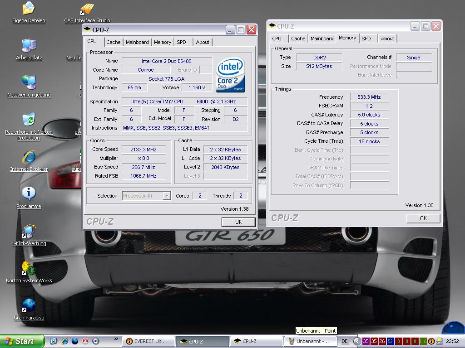Open Mainboard tab in the left CPU-Z window

tap(137, 42)
